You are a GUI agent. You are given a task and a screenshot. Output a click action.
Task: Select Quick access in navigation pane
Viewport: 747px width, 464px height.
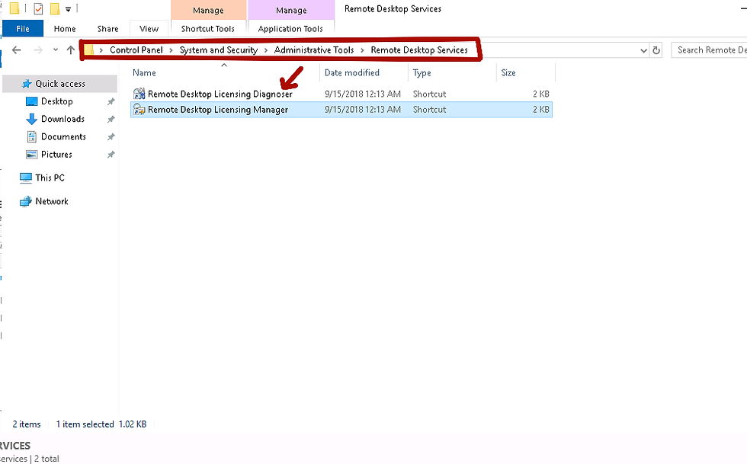[60, 84]
